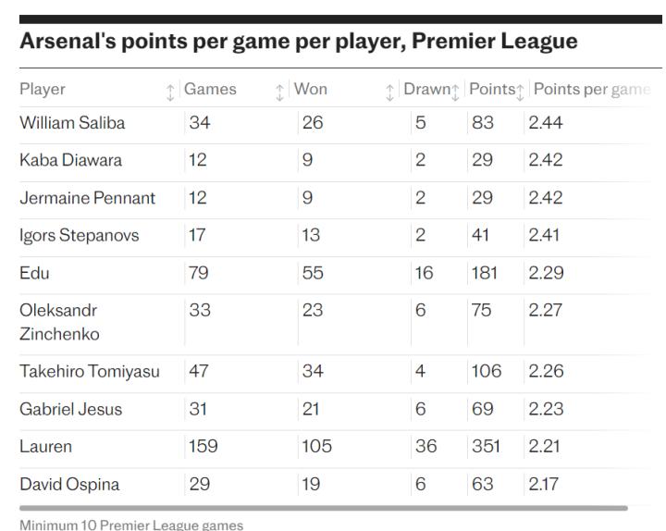Viewport: 666px width, 531px height.
Task: Click the sort arrows icon beside Games
Action: 280,92
